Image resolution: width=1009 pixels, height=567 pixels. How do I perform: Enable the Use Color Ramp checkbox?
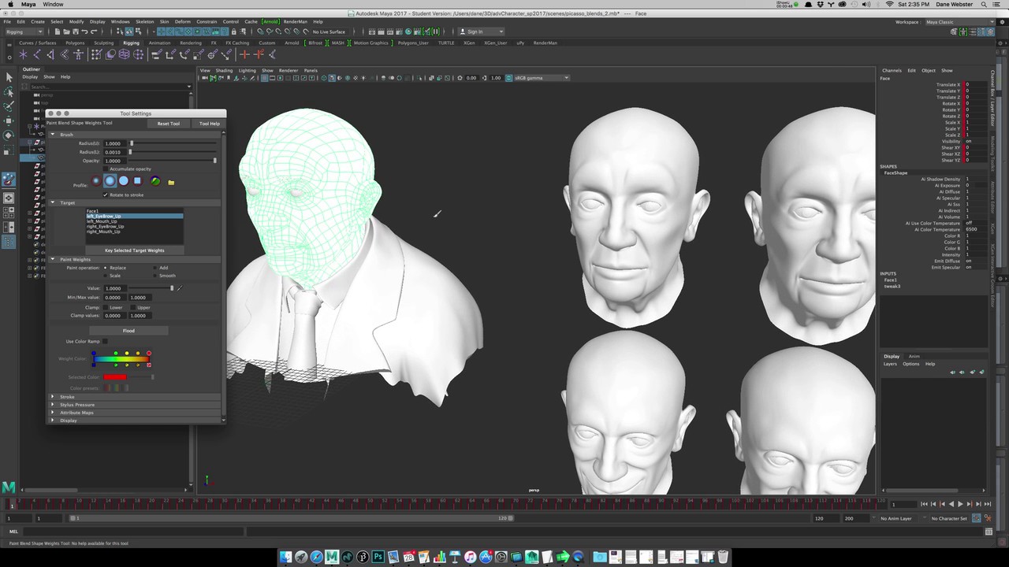106,341
